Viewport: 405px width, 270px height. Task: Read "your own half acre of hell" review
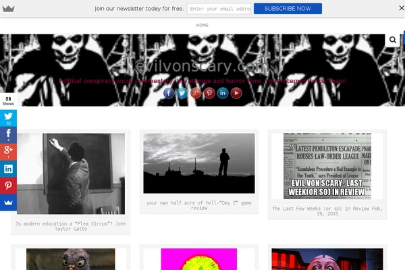(199, 205)
